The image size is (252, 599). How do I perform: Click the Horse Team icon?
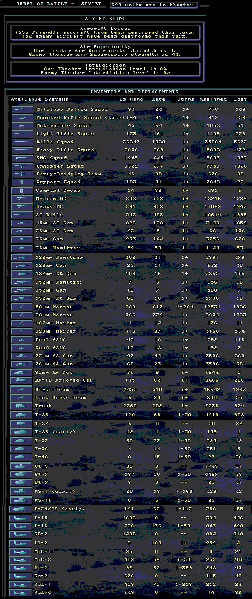22,390
